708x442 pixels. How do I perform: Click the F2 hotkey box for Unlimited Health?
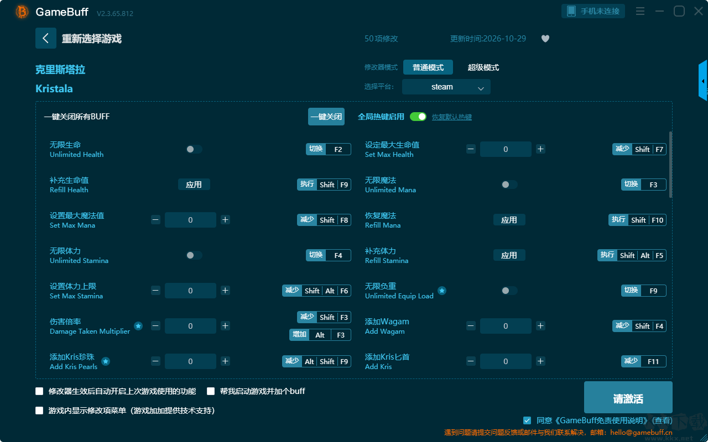click(x=338, y=149)
